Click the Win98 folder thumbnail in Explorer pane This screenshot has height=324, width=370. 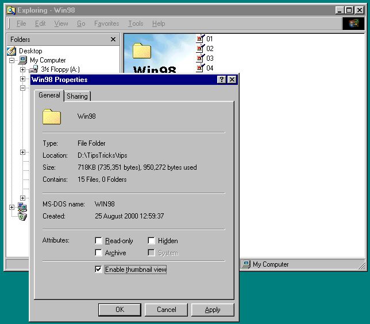[x=142, y=50]
